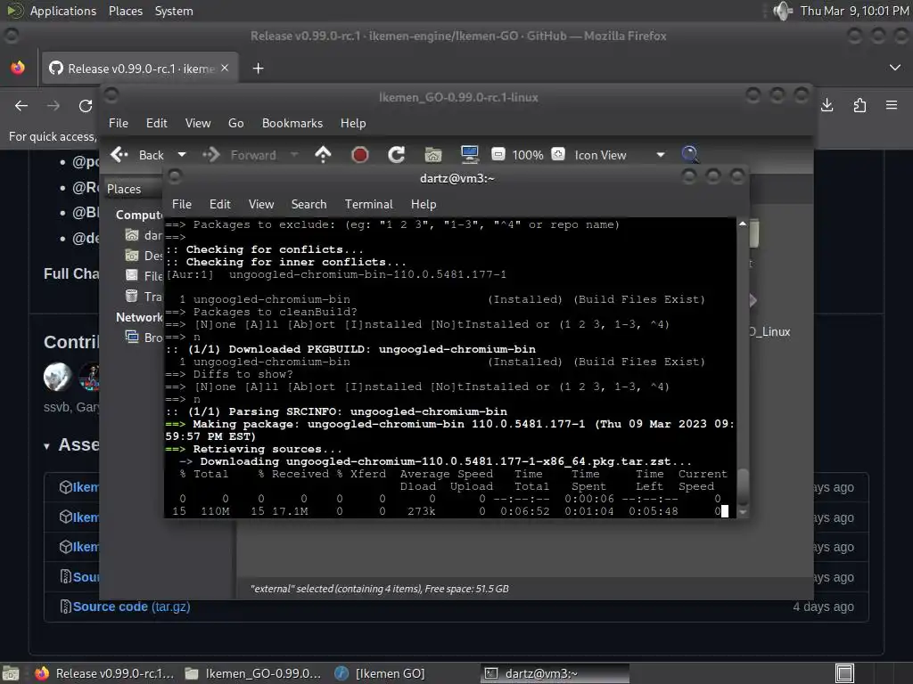Open the Places menu in top panel
This screenshot has height=684, width=913.
125,11
